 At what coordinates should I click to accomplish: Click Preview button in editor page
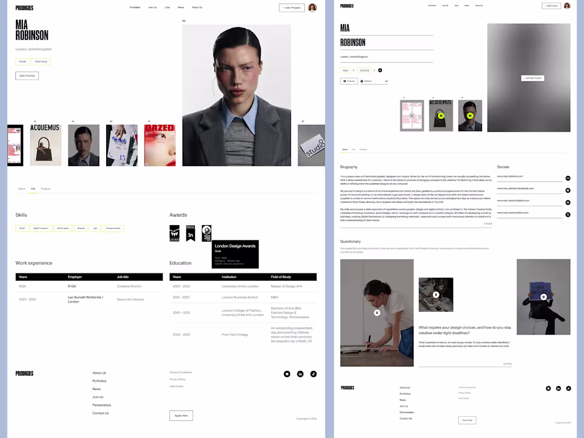(349, 81)
